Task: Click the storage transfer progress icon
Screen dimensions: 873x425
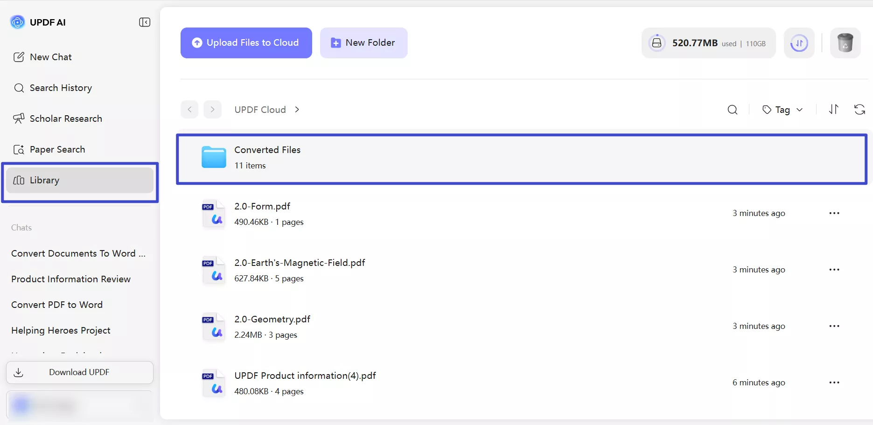Action: pos(799,43)
